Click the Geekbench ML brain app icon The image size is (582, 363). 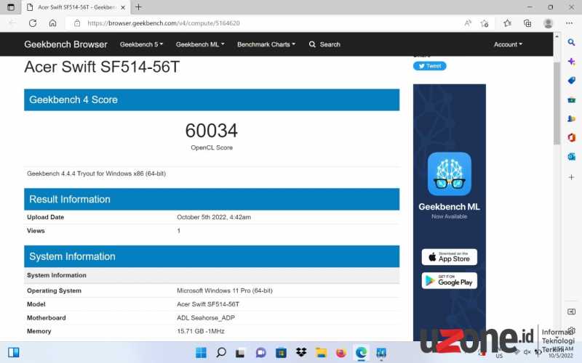point(449,174)
